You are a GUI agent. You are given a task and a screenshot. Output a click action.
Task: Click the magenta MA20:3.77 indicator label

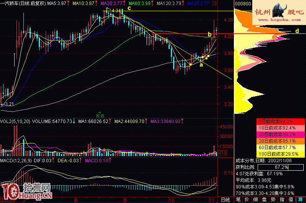coord(111,3)
